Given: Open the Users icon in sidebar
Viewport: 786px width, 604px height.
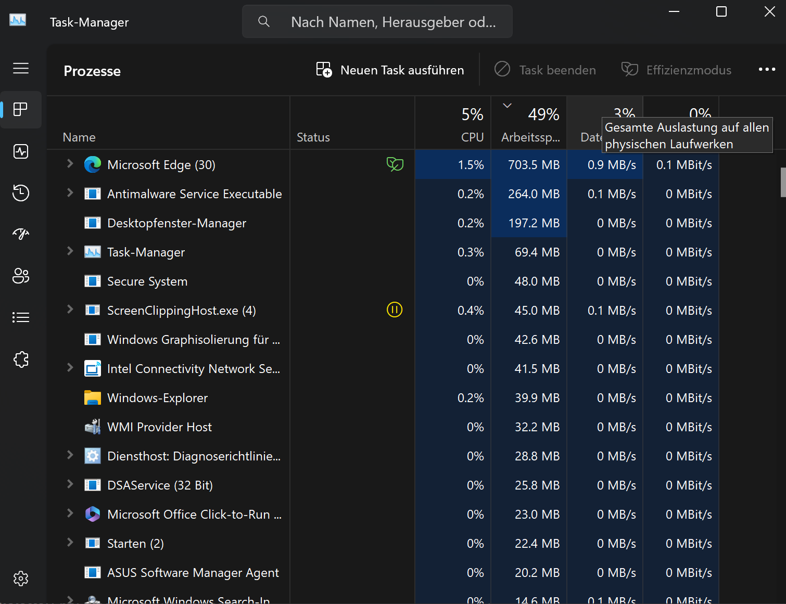Looking at the screenshot, I should click(x=21, y=276).
